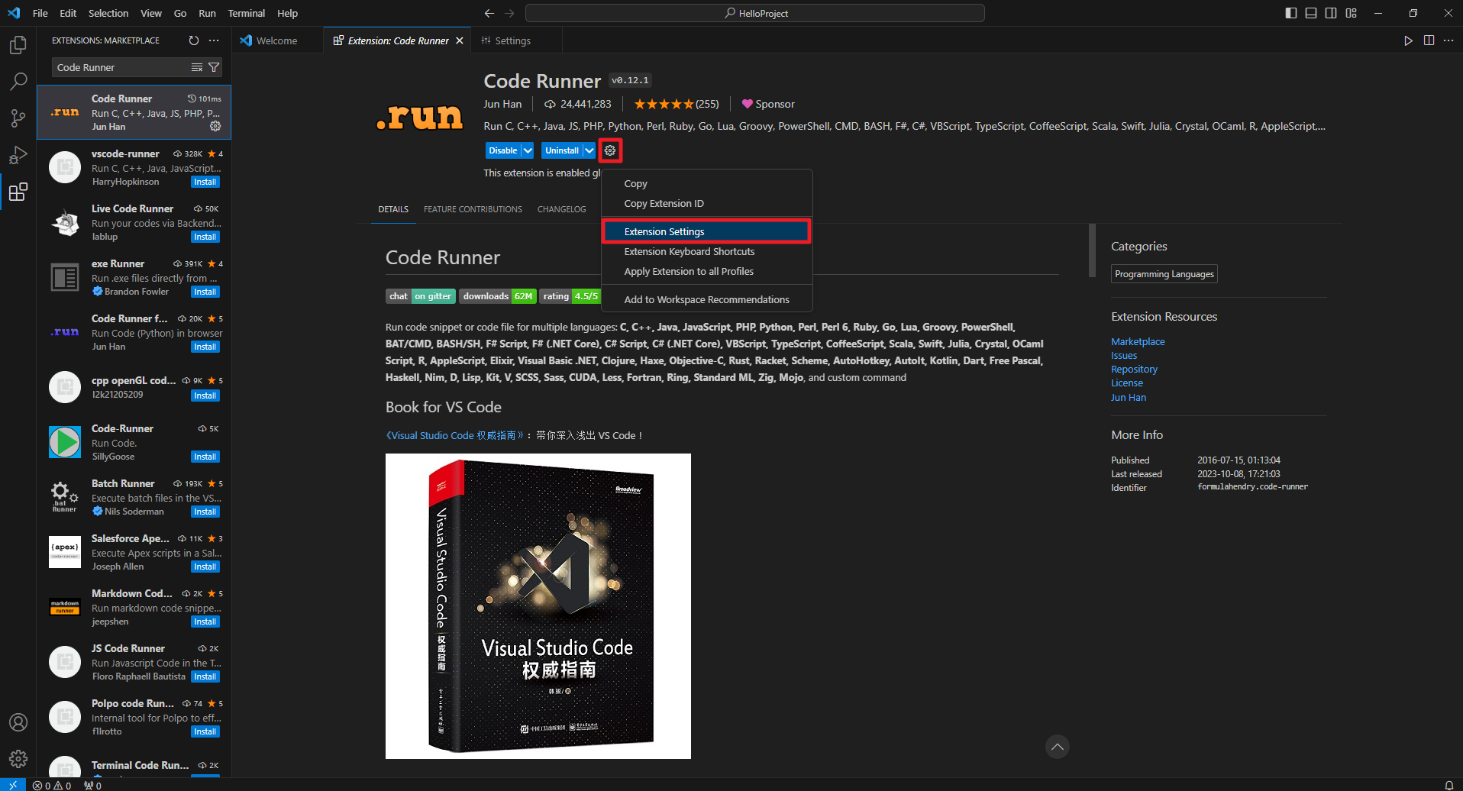Open the Extensions view icon
Screen dimensions: 1463x791
click(x=18, y=192)
